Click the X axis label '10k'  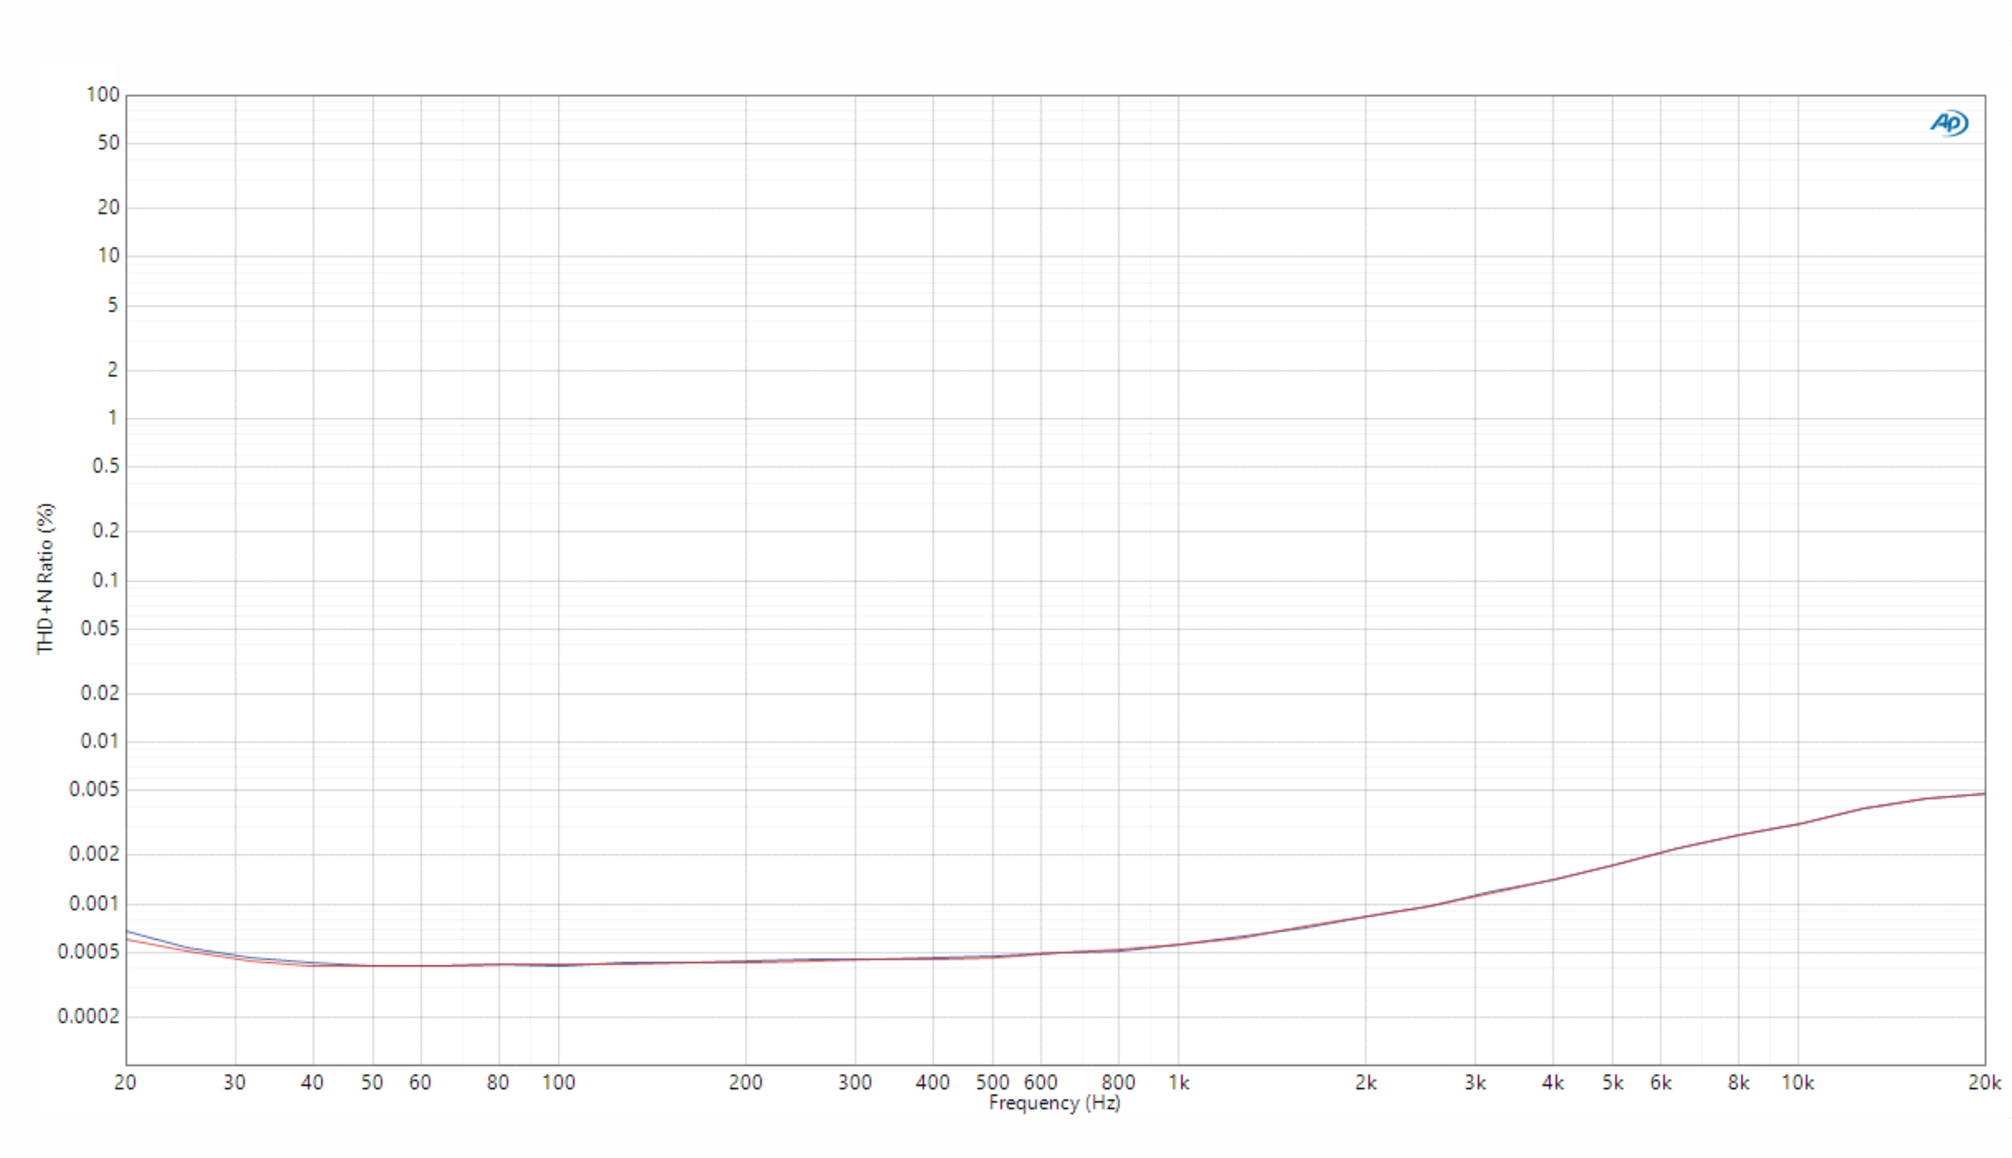tap(1798, 1082)
